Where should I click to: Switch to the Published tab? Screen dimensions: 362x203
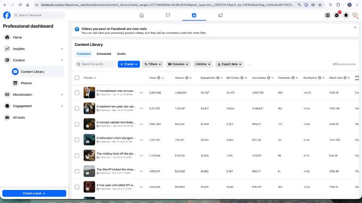[84, 54]
